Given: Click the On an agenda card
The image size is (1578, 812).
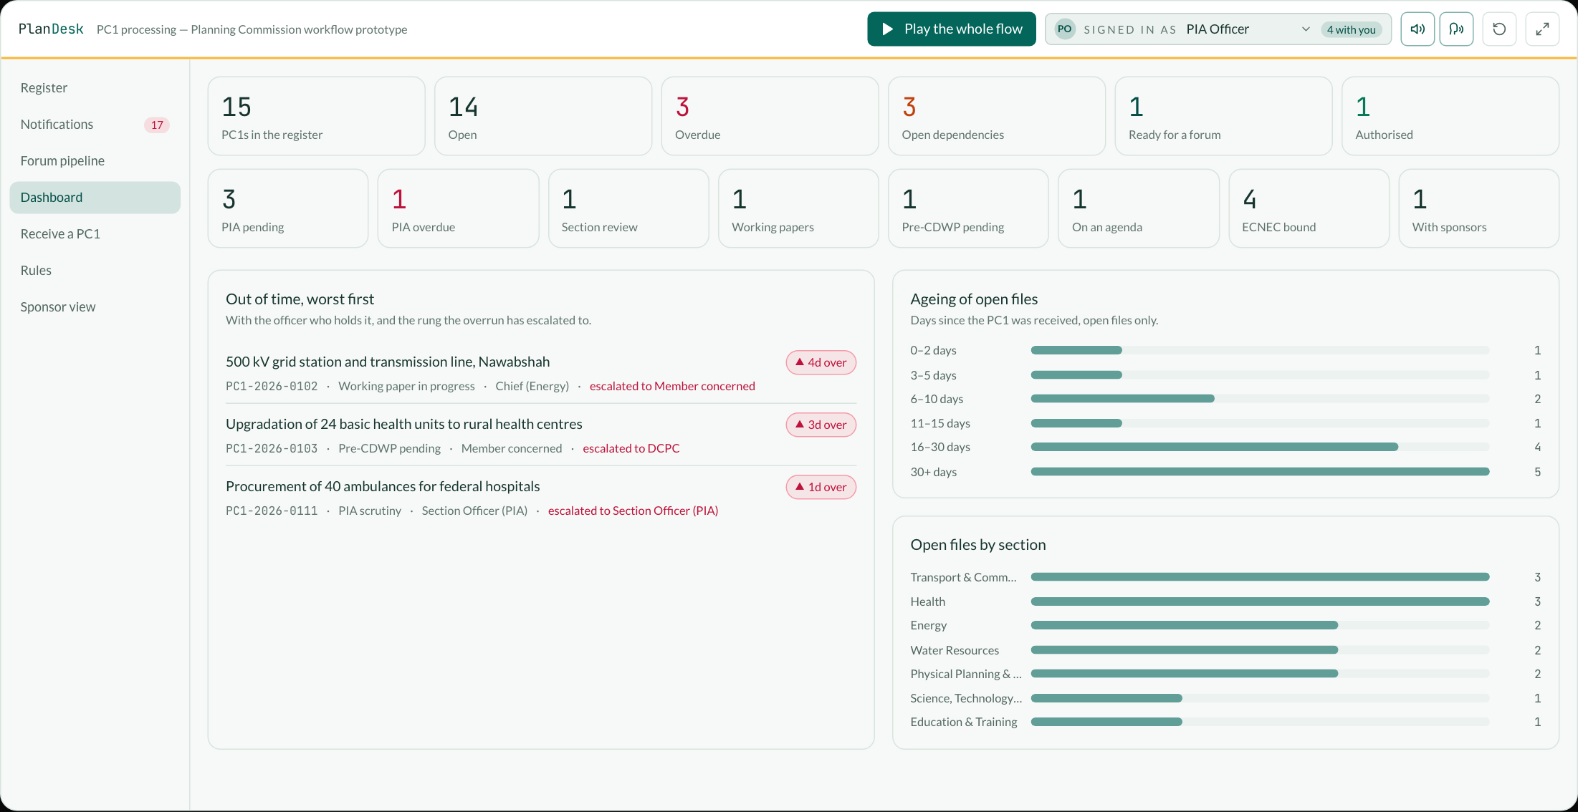Looking at the screenshot, I should (1139, 208).
